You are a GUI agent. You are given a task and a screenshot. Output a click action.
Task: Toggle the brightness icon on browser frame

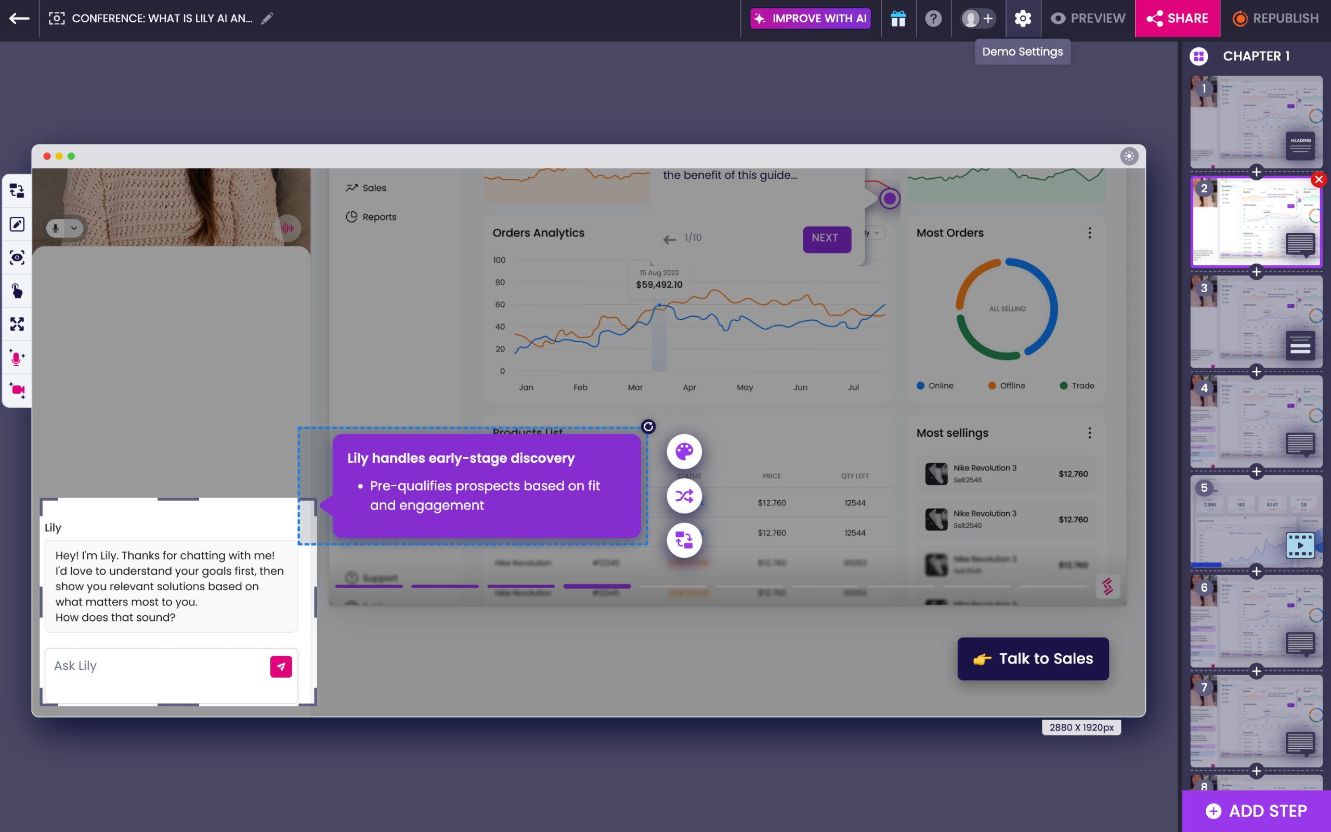(1129, 157)
